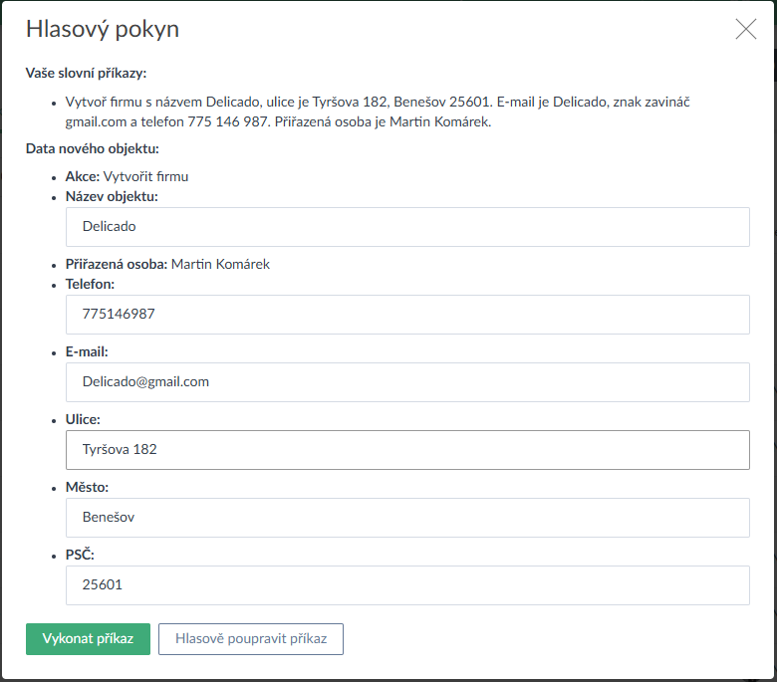Screen dimensions: 777x682
Task: Focus the Ulice field with Tyršova 182
Action: pyautogui.click(x=406, y=450)
